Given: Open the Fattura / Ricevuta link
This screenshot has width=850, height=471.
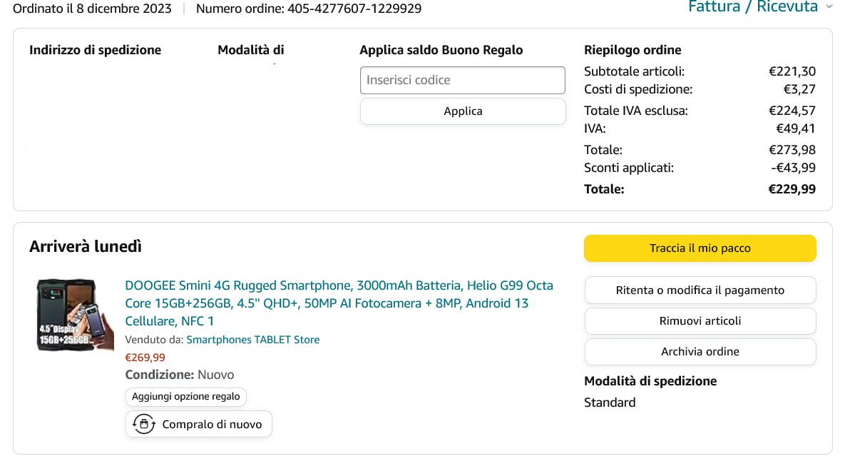Looking at the screenshot, I should click(752, 7).
